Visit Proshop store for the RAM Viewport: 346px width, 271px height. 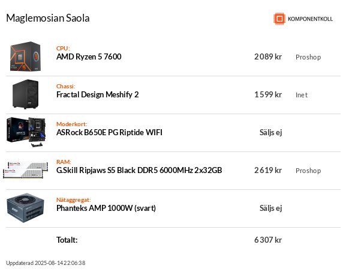(308, 171)
